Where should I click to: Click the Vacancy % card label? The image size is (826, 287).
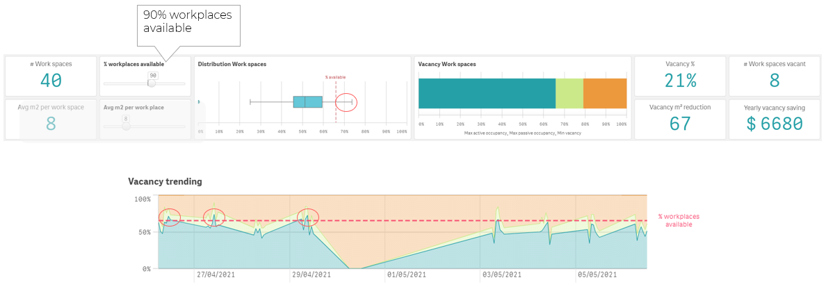coord(680,64)
